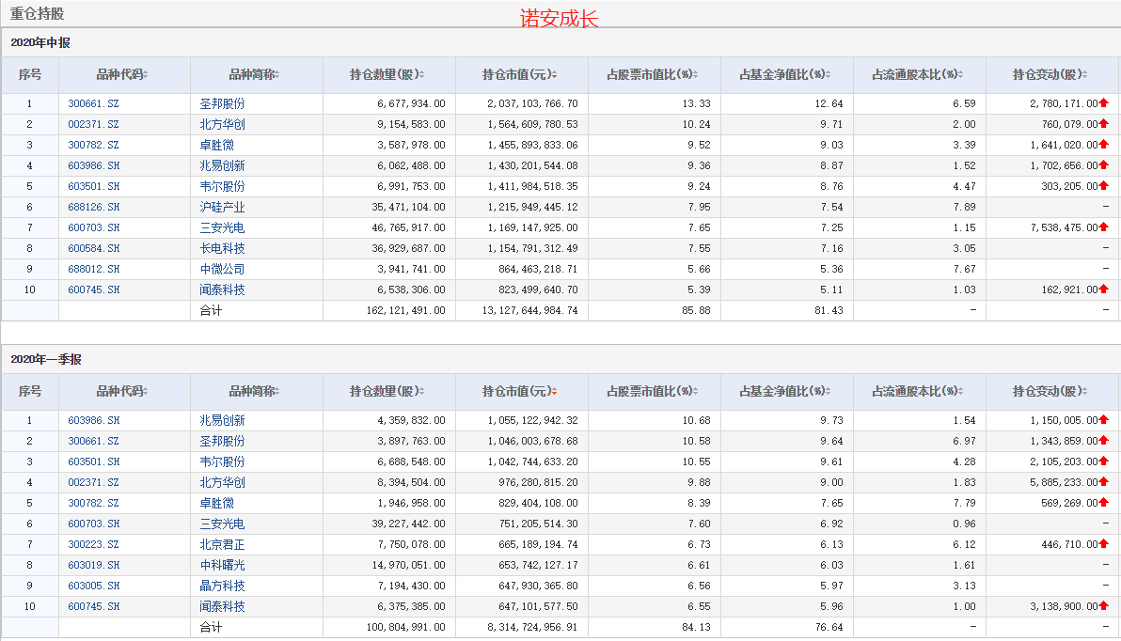This screenshot has width=1121, height=641.
Task: Select share count 46,765,917.00
Action: click(408, 227)
